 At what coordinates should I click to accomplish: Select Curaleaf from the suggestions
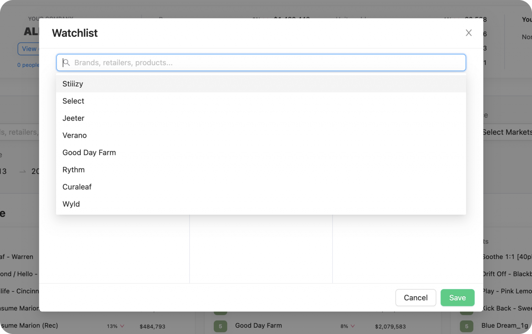tap(261, 187)
